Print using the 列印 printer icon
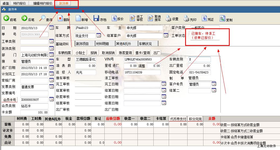Viewport: 280px width, 150px height. pyautogui.click(x=186, y=19)
